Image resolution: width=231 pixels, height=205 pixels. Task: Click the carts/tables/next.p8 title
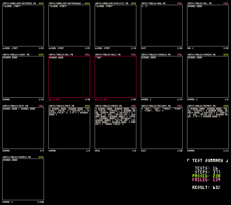click(15, 106)
